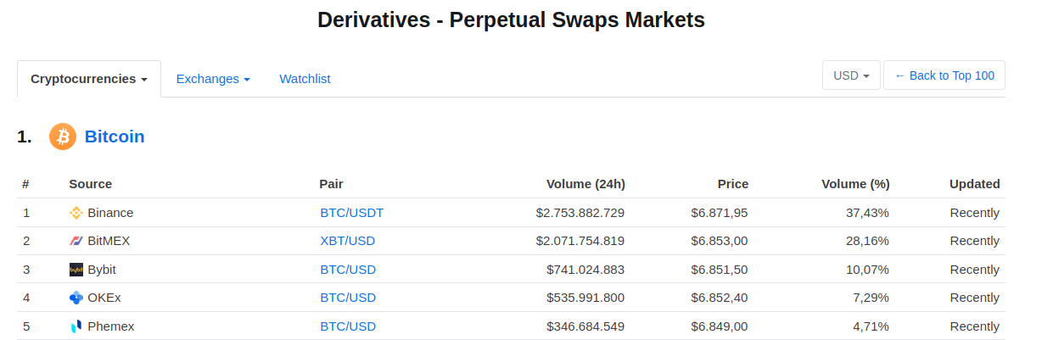Click the Bybit exchange icon
This screenshot has height=340, width=1053.
point(76,270)
